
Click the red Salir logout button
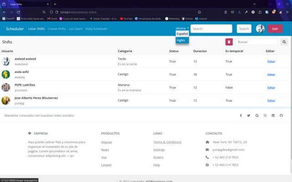pyautogui.click(x=275, y=29)
